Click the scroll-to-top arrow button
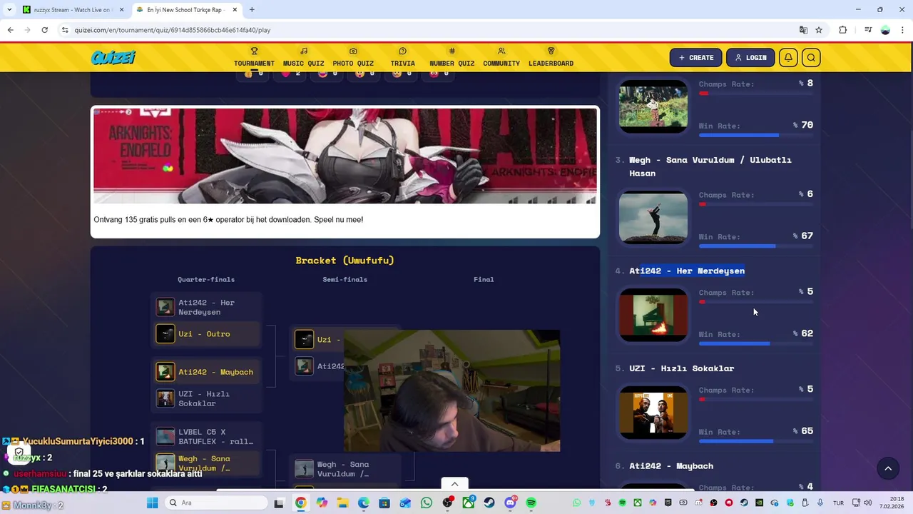 [x=888, y=468]
